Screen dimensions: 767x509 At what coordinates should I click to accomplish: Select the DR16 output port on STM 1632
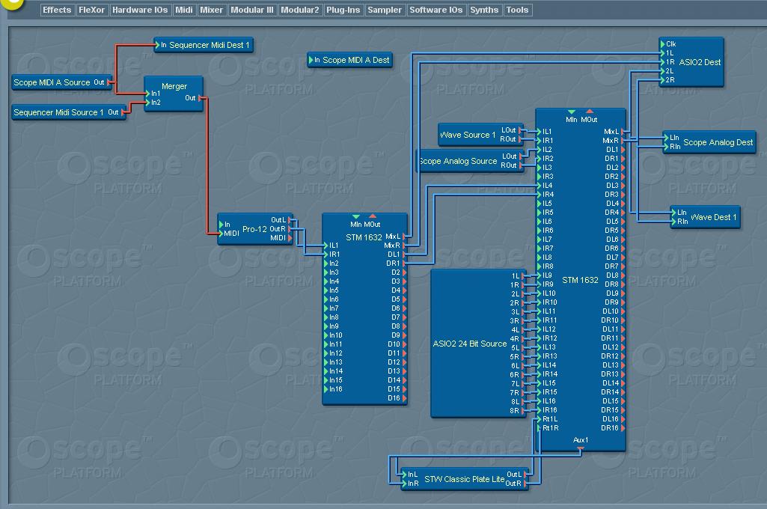[623, 427]
